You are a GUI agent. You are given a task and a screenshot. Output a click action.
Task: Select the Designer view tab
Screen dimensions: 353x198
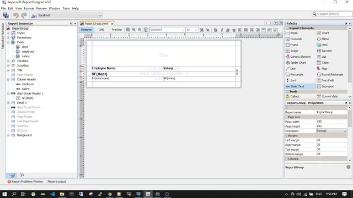[86, 30]
